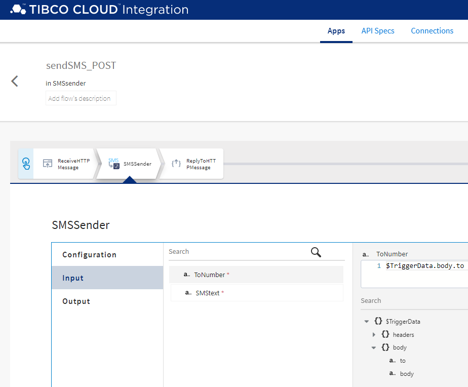Click the 'Add flow's description' field
This screenshot has height=387, width=468.
[x=81, y=98]
